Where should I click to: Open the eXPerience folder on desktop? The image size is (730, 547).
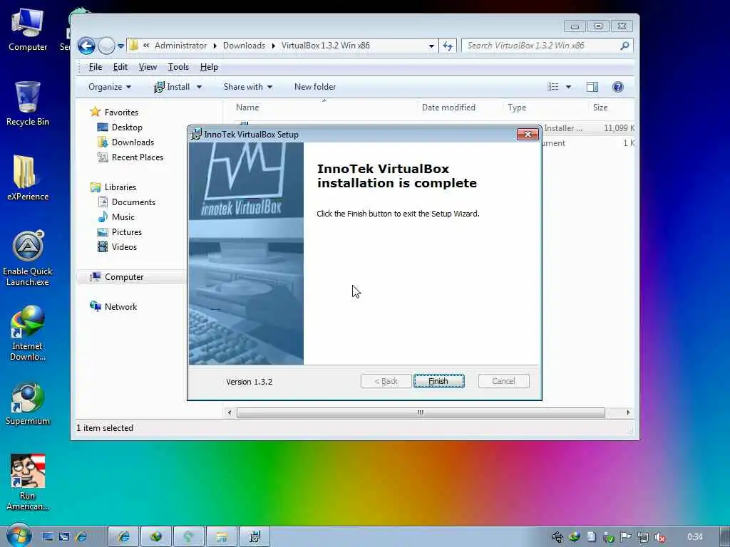point(28,177)
